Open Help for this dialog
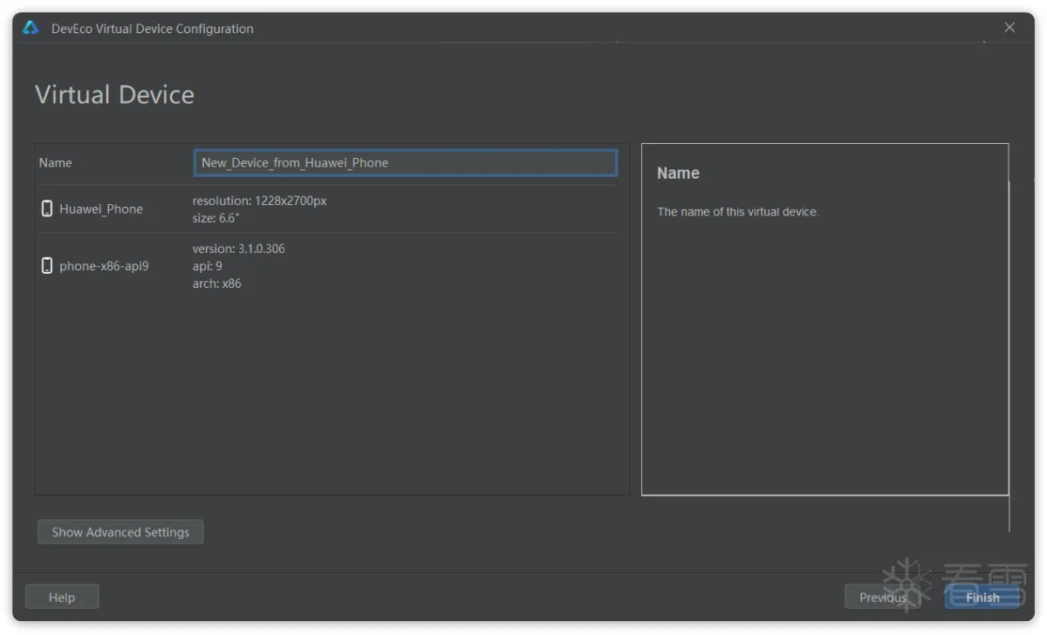The width and height of the screenshot is (1047, 635). point(62,597)
